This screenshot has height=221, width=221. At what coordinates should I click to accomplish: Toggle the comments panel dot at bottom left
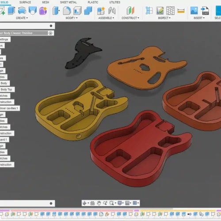[x=51, y=203]
